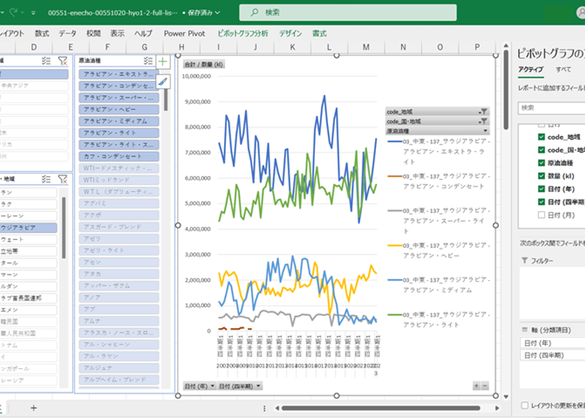This screenshot has height=418, width=585.
Task: Click the horizontal scroll-right arrow
Action: 497,408
